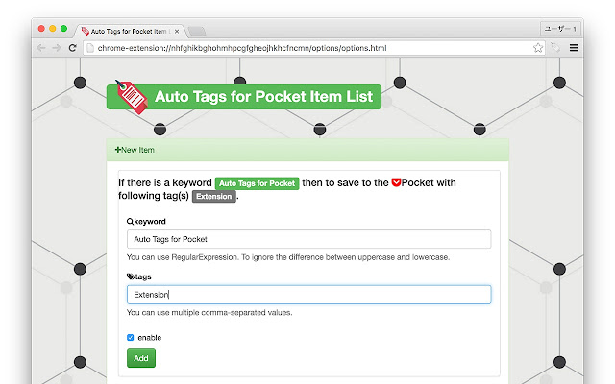The image size is (615, 384).
Task: Click the green Add button
Action: coord(141,358)
